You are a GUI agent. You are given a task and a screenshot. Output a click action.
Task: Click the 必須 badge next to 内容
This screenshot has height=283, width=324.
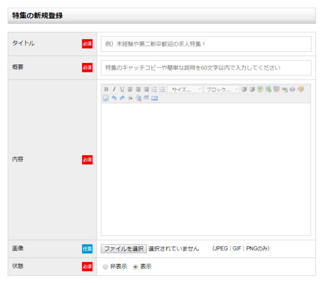point(87,160)
